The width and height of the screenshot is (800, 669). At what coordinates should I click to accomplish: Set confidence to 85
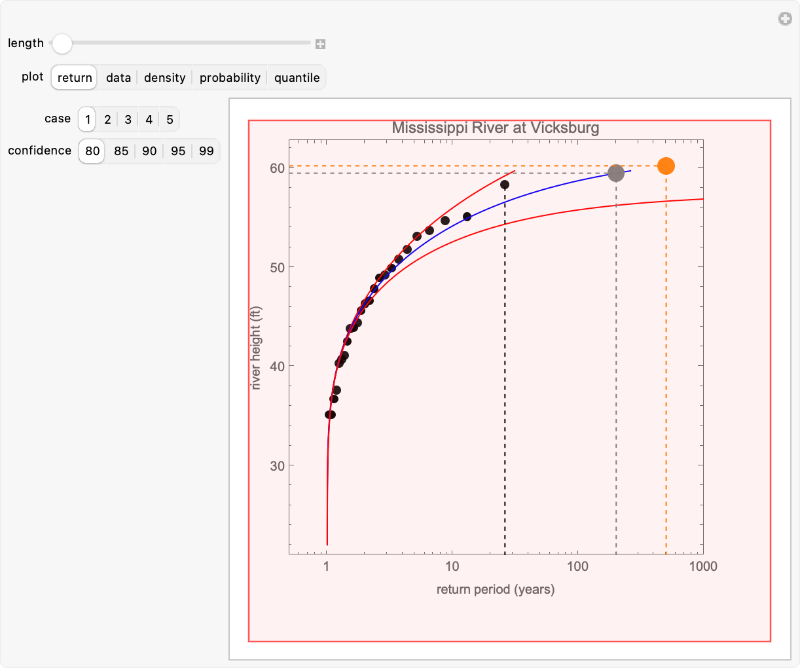click(x=121, y=151)
